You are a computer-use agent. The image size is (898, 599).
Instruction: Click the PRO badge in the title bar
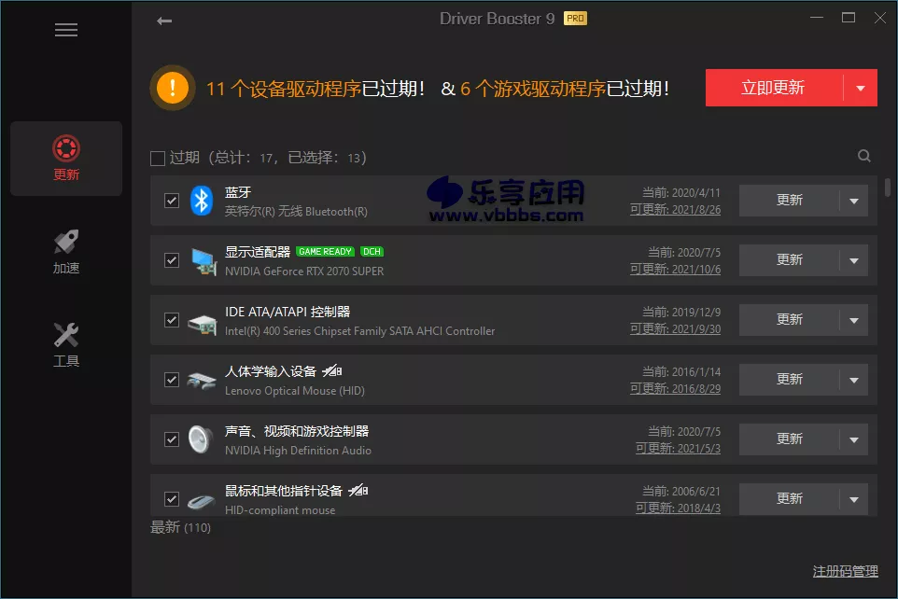577,18
